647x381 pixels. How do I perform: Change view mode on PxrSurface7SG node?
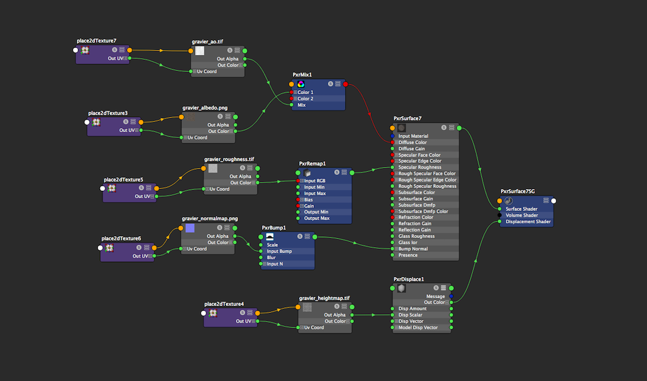[546, 201]
